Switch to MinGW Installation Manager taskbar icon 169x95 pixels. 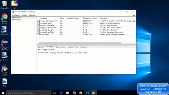coord(93,93)
